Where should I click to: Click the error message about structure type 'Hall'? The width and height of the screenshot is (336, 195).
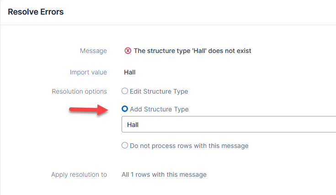[x=192, y=51]
